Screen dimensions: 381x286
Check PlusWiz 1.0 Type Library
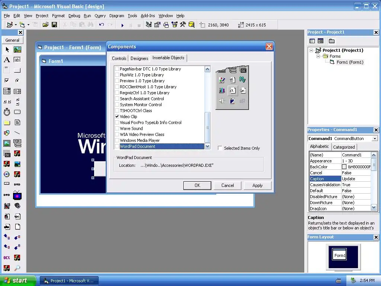(117, 75)
